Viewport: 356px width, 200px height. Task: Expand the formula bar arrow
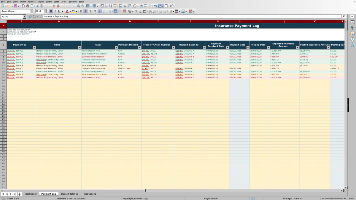[x=344, y=17]
